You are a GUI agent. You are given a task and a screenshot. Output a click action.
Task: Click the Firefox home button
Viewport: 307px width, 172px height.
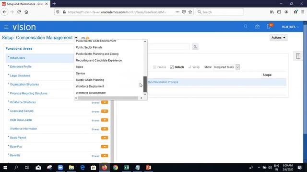coord(26,12)
